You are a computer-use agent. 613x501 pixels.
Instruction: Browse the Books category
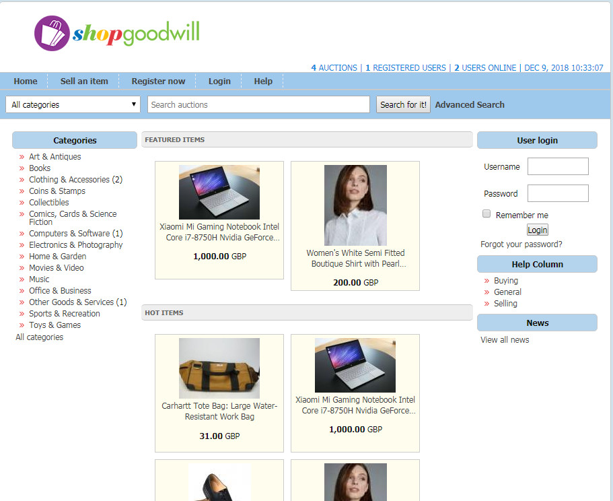click(40, 168)
